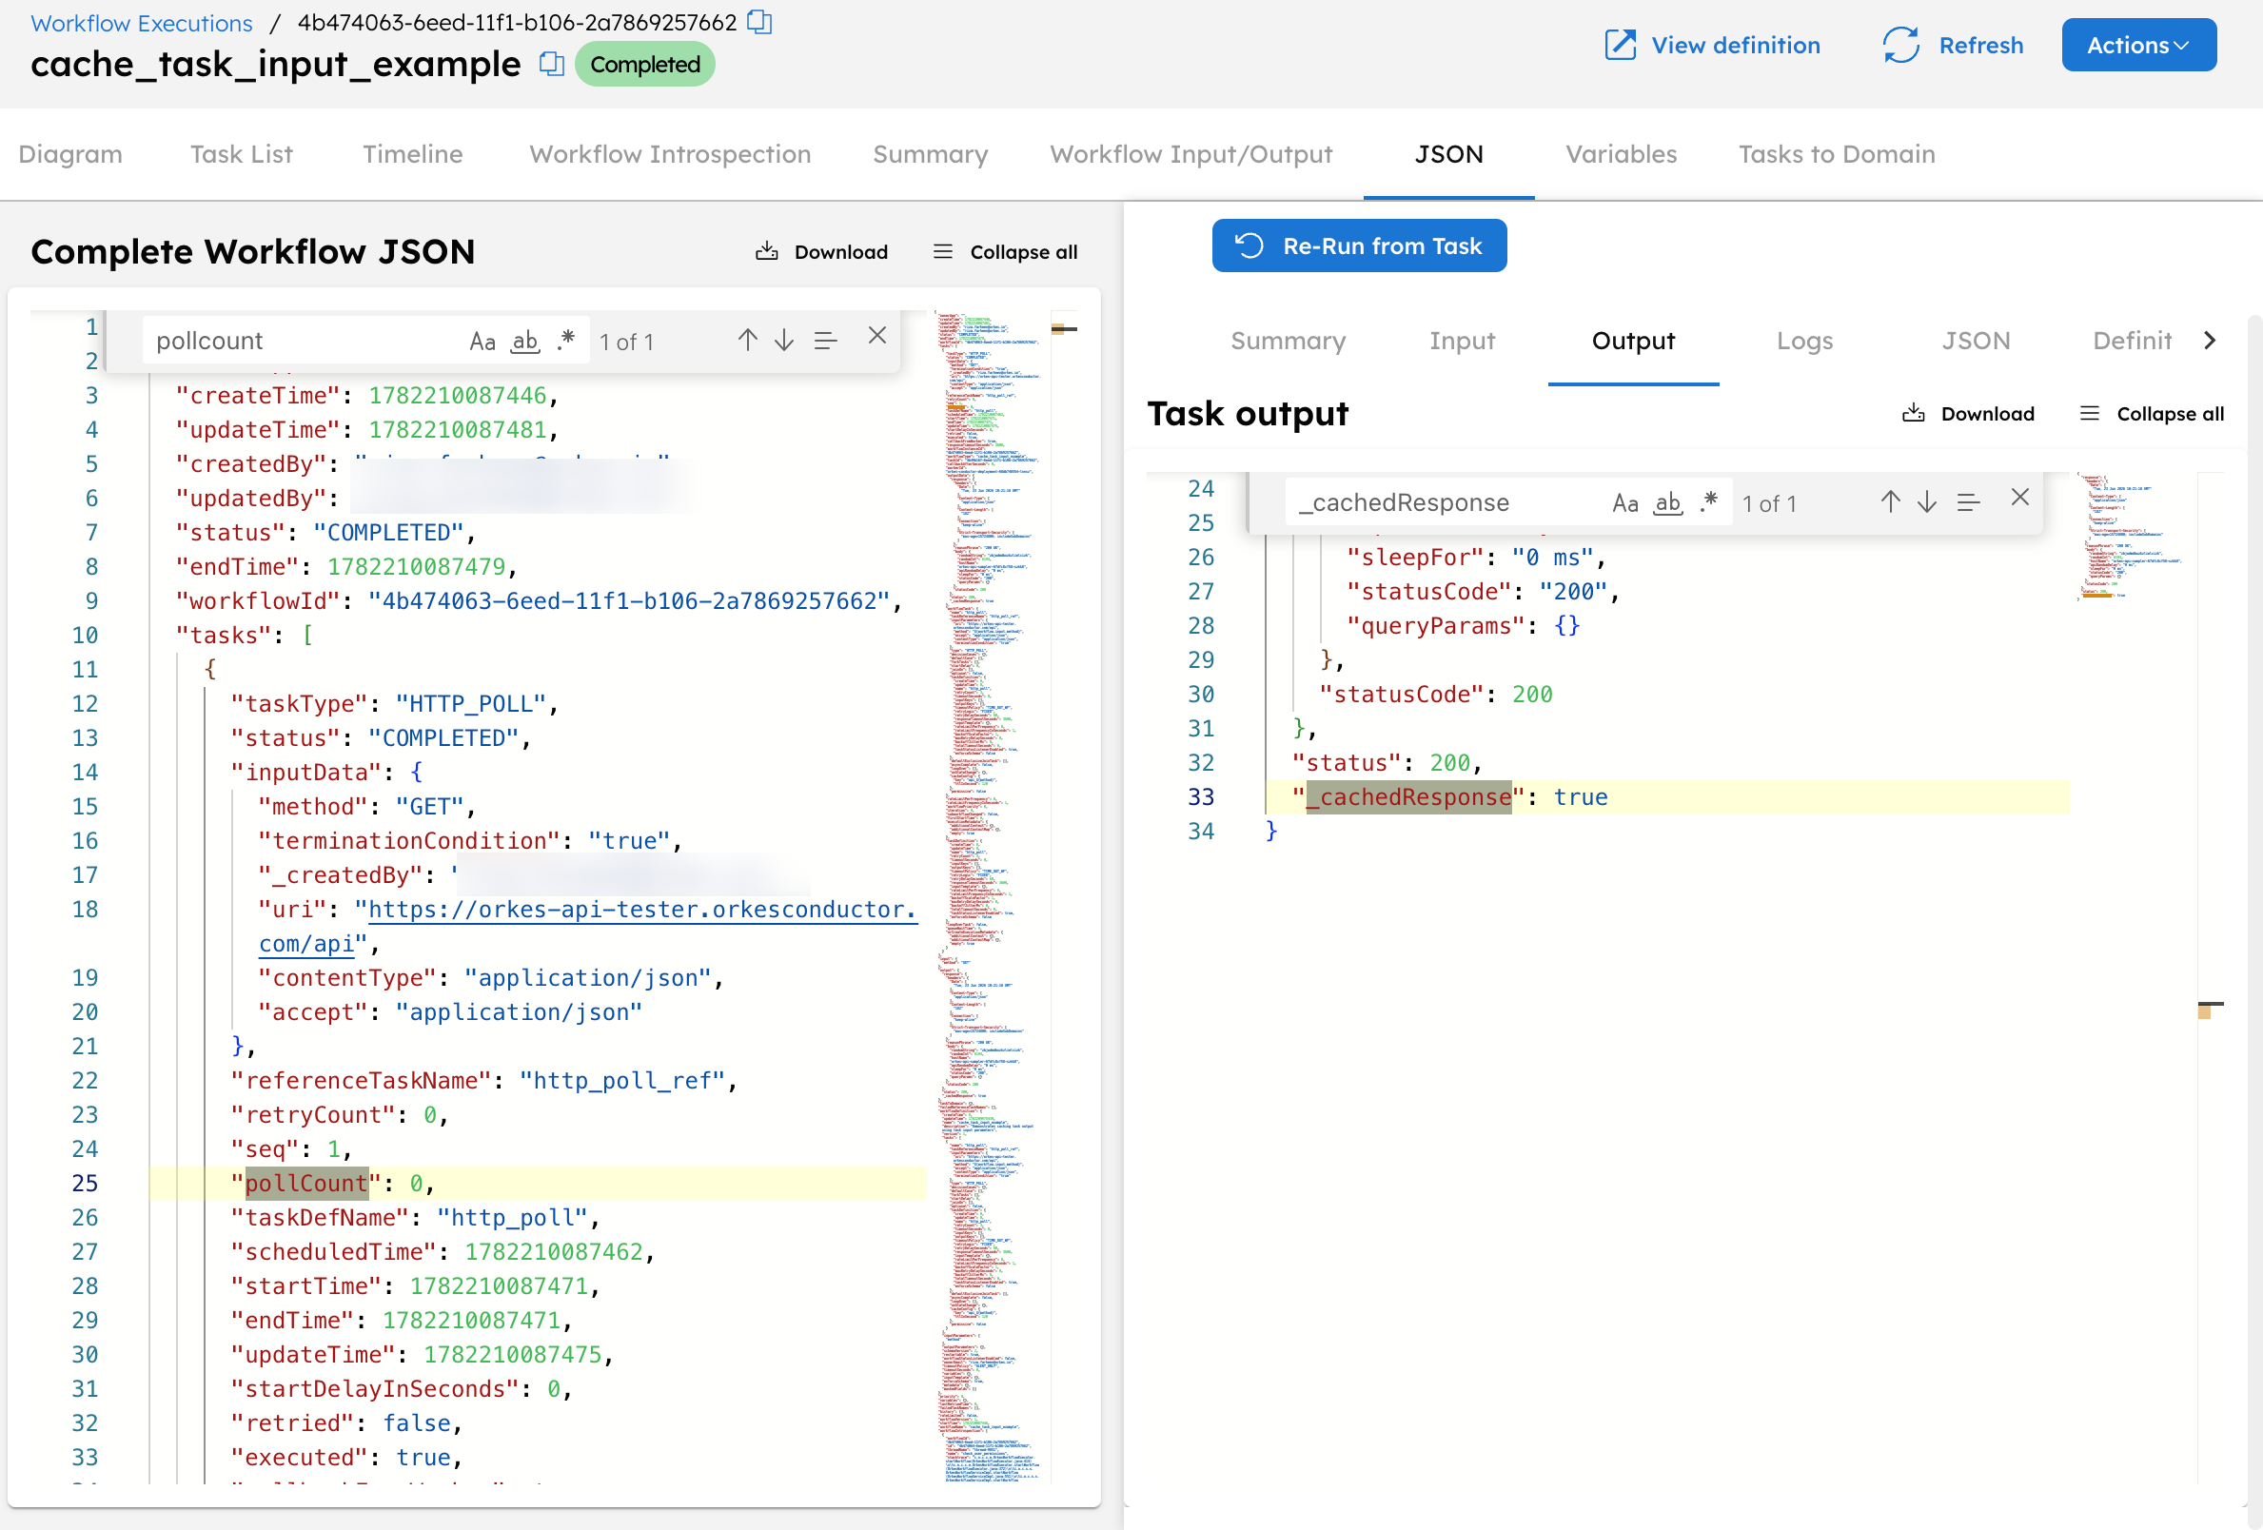
Task: Click the highlighted pollCount key in line 25
Action: click(305, 1184)
